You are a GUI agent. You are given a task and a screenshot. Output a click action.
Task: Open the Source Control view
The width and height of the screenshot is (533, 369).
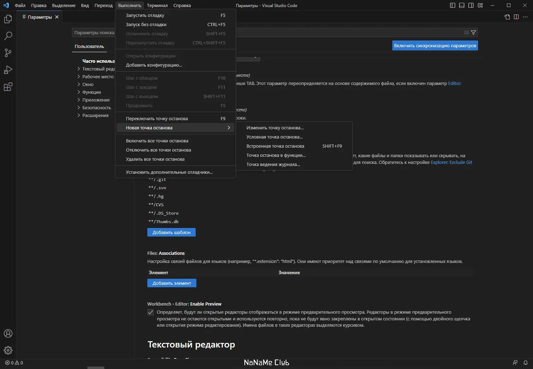pyautogui.click(x=8, y=53)
